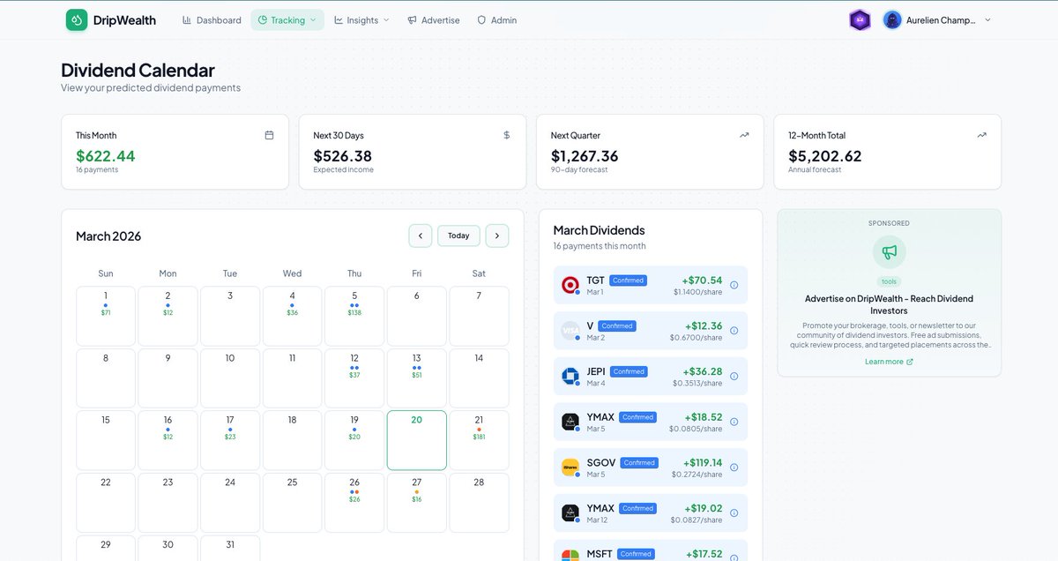Click trend icon on 12-Month Total card

pos(981,135)
